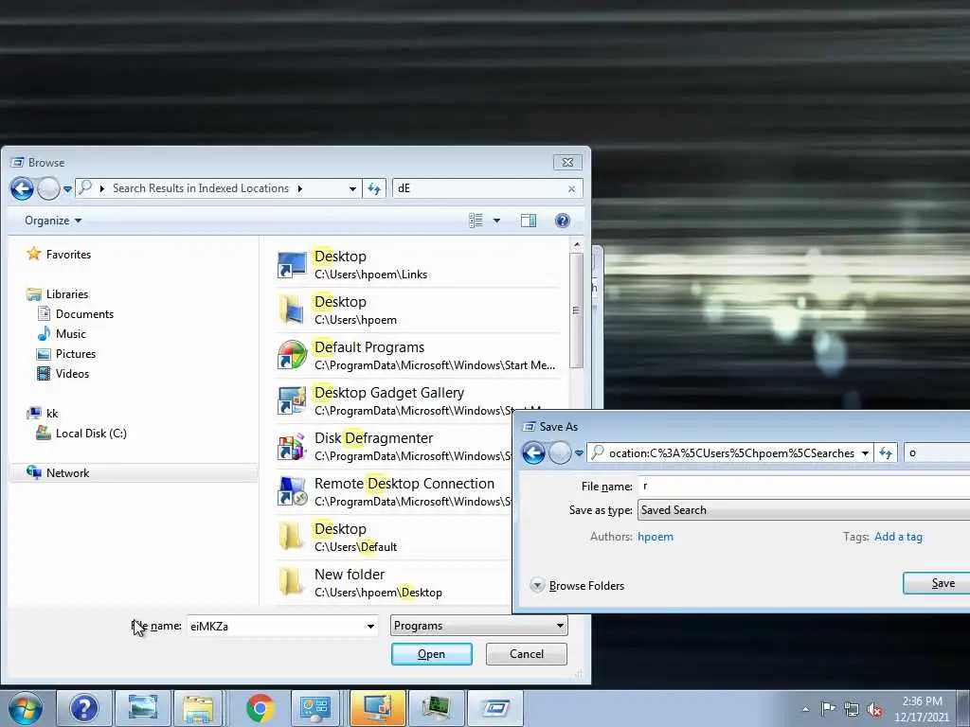The height and width of the screenshot is (727, 970).
Task: Select the Remote Desktop Connection result
Action: (394, 491)
